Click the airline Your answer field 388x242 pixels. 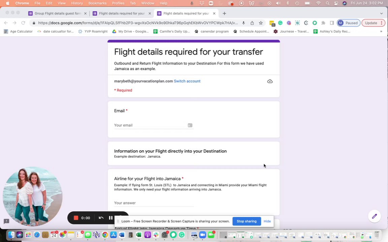[154, 203]
